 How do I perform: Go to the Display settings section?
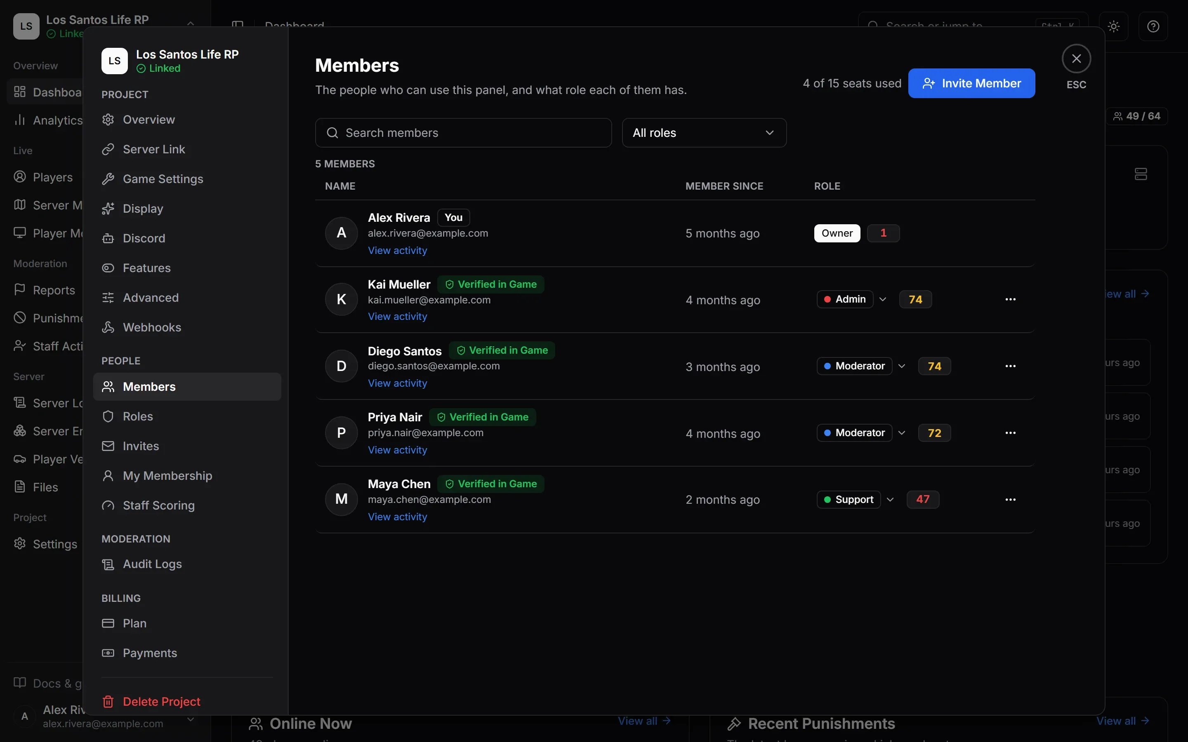point(186,209)
